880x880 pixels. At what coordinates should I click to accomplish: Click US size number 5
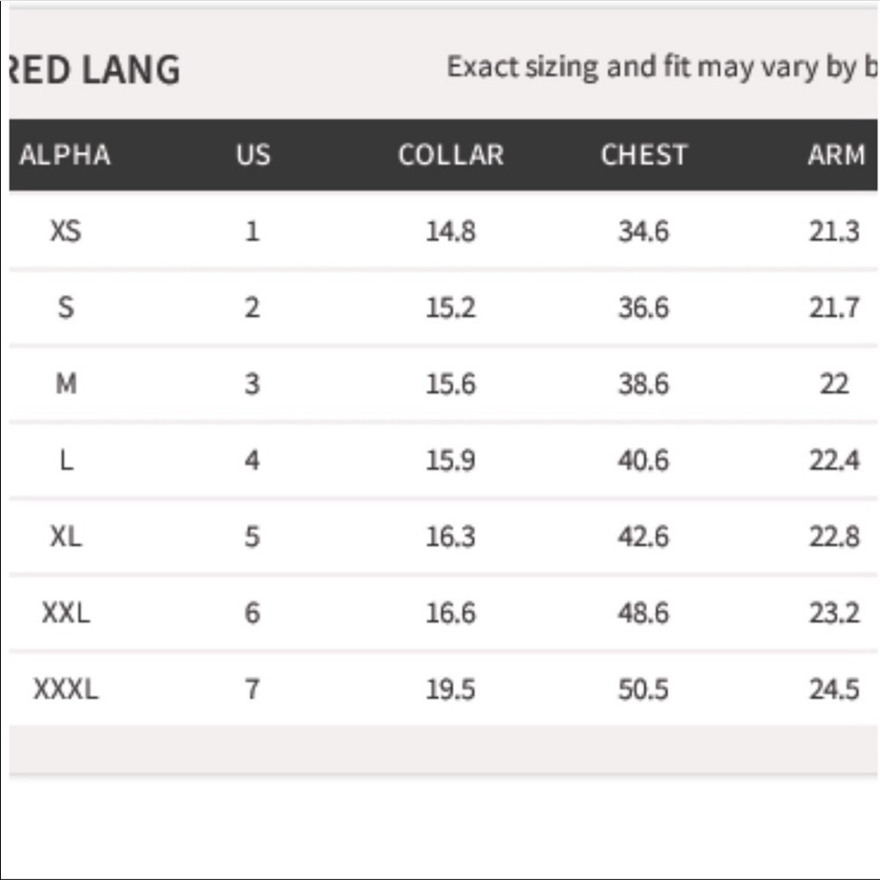253,536
